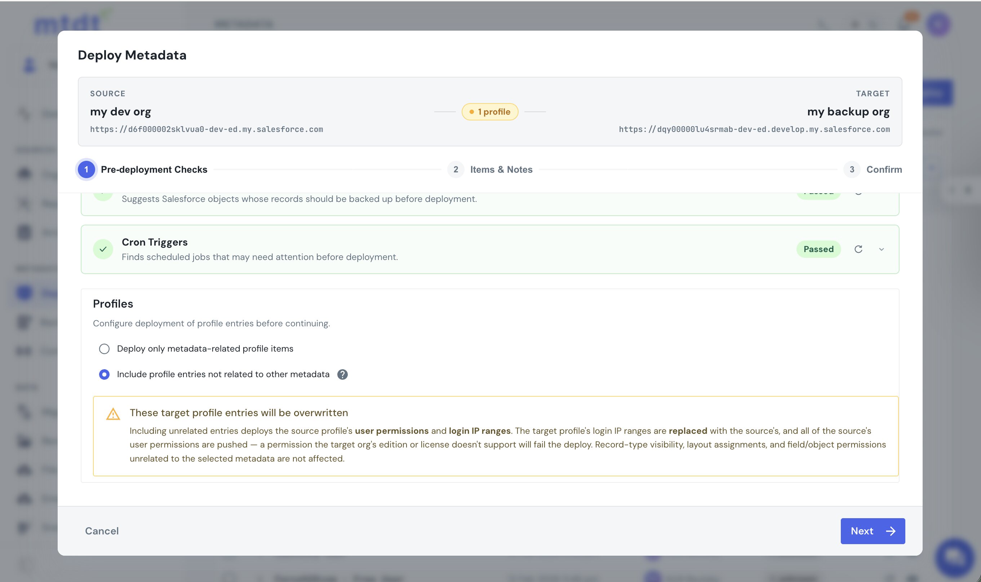Click the source org URL

coord(207,129)
